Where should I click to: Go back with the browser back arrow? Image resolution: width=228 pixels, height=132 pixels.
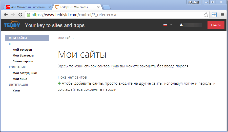click(6, 14)
